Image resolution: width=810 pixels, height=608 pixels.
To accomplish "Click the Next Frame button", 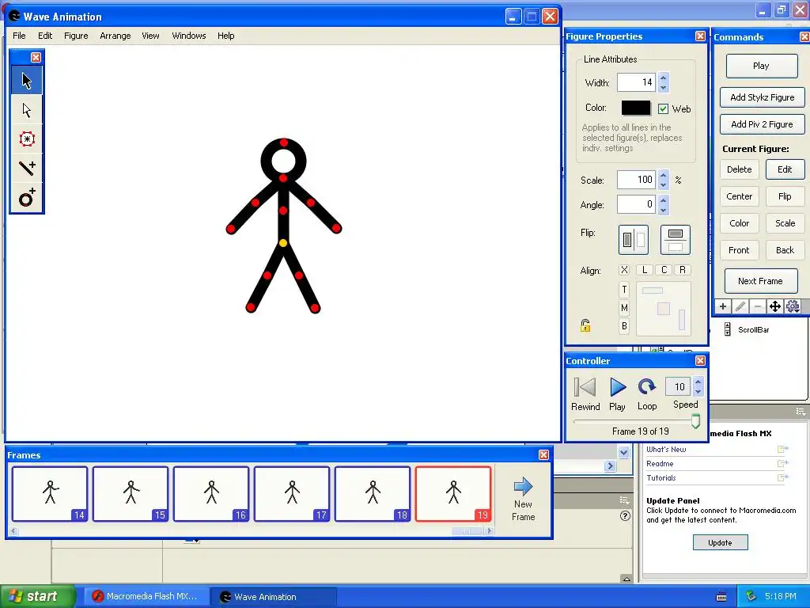I will 760,281.
